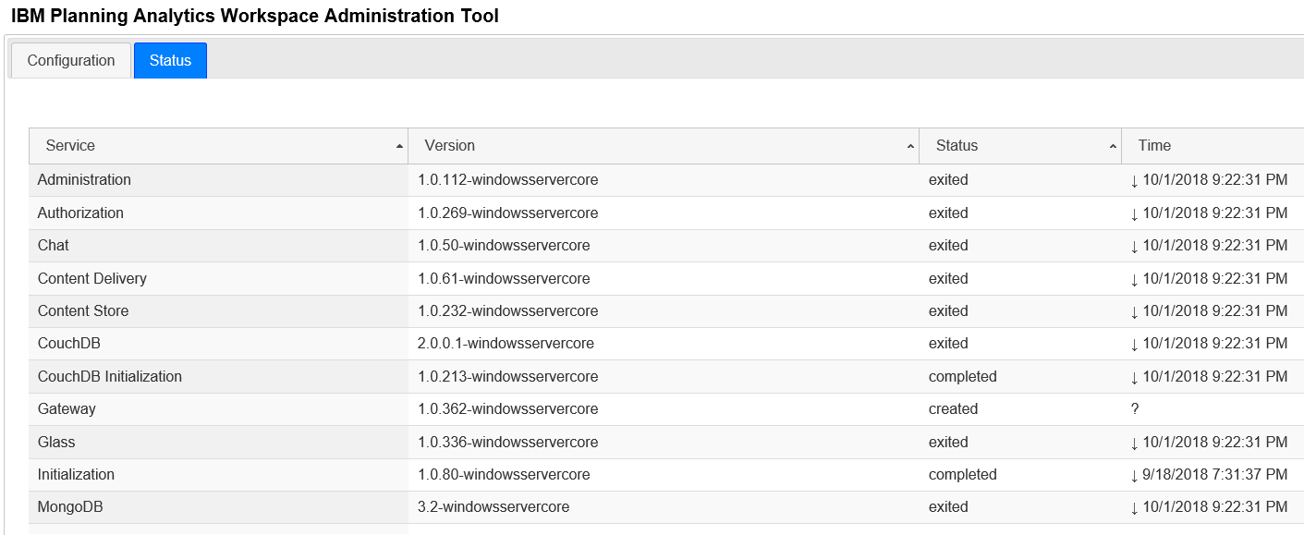
Task: Click the 'exited' status for Administration
Action: click(948, 180)
